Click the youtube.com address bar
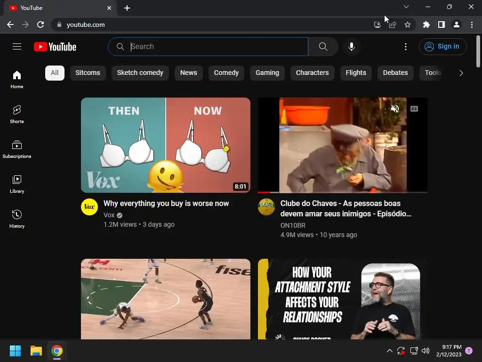The image size is (482, 362). pyautogui.click(x=212, y=25)
